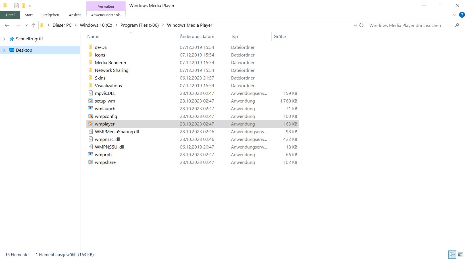This screenshot has height=259, width=466.
Task: Click the de-DE folder icon
Action: click(90, 47)
